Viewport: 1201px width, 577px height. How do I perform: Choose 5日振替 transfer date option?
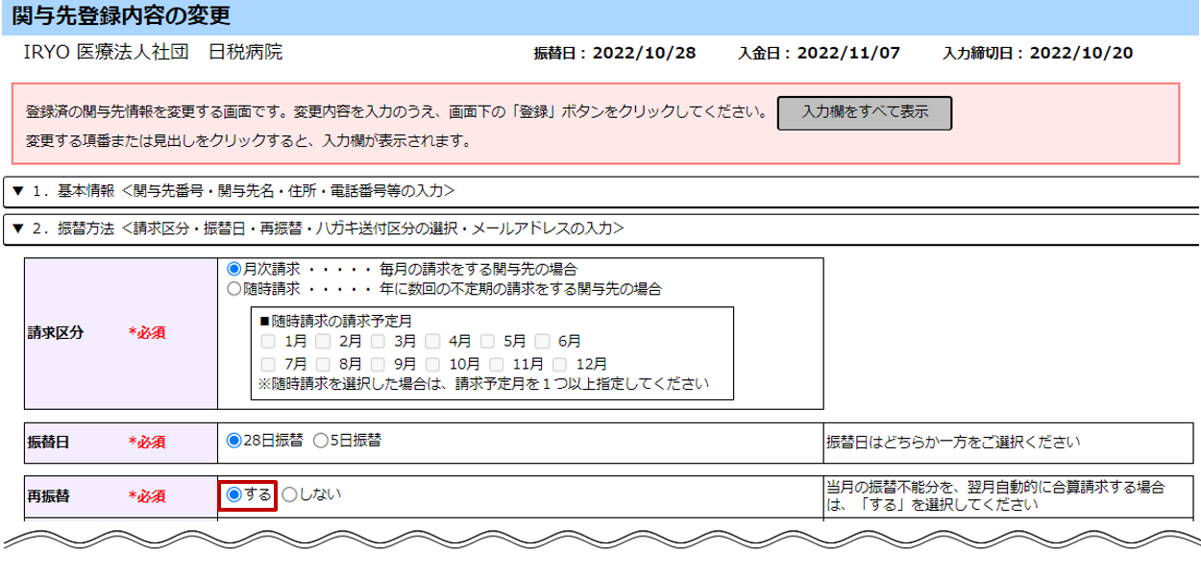[320, 441]
